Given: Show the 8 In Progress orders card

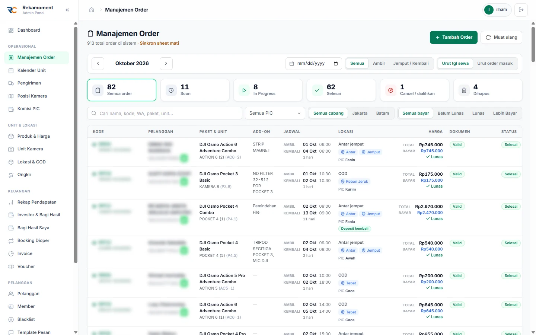Looking at the screenshot, I should 268,90.
